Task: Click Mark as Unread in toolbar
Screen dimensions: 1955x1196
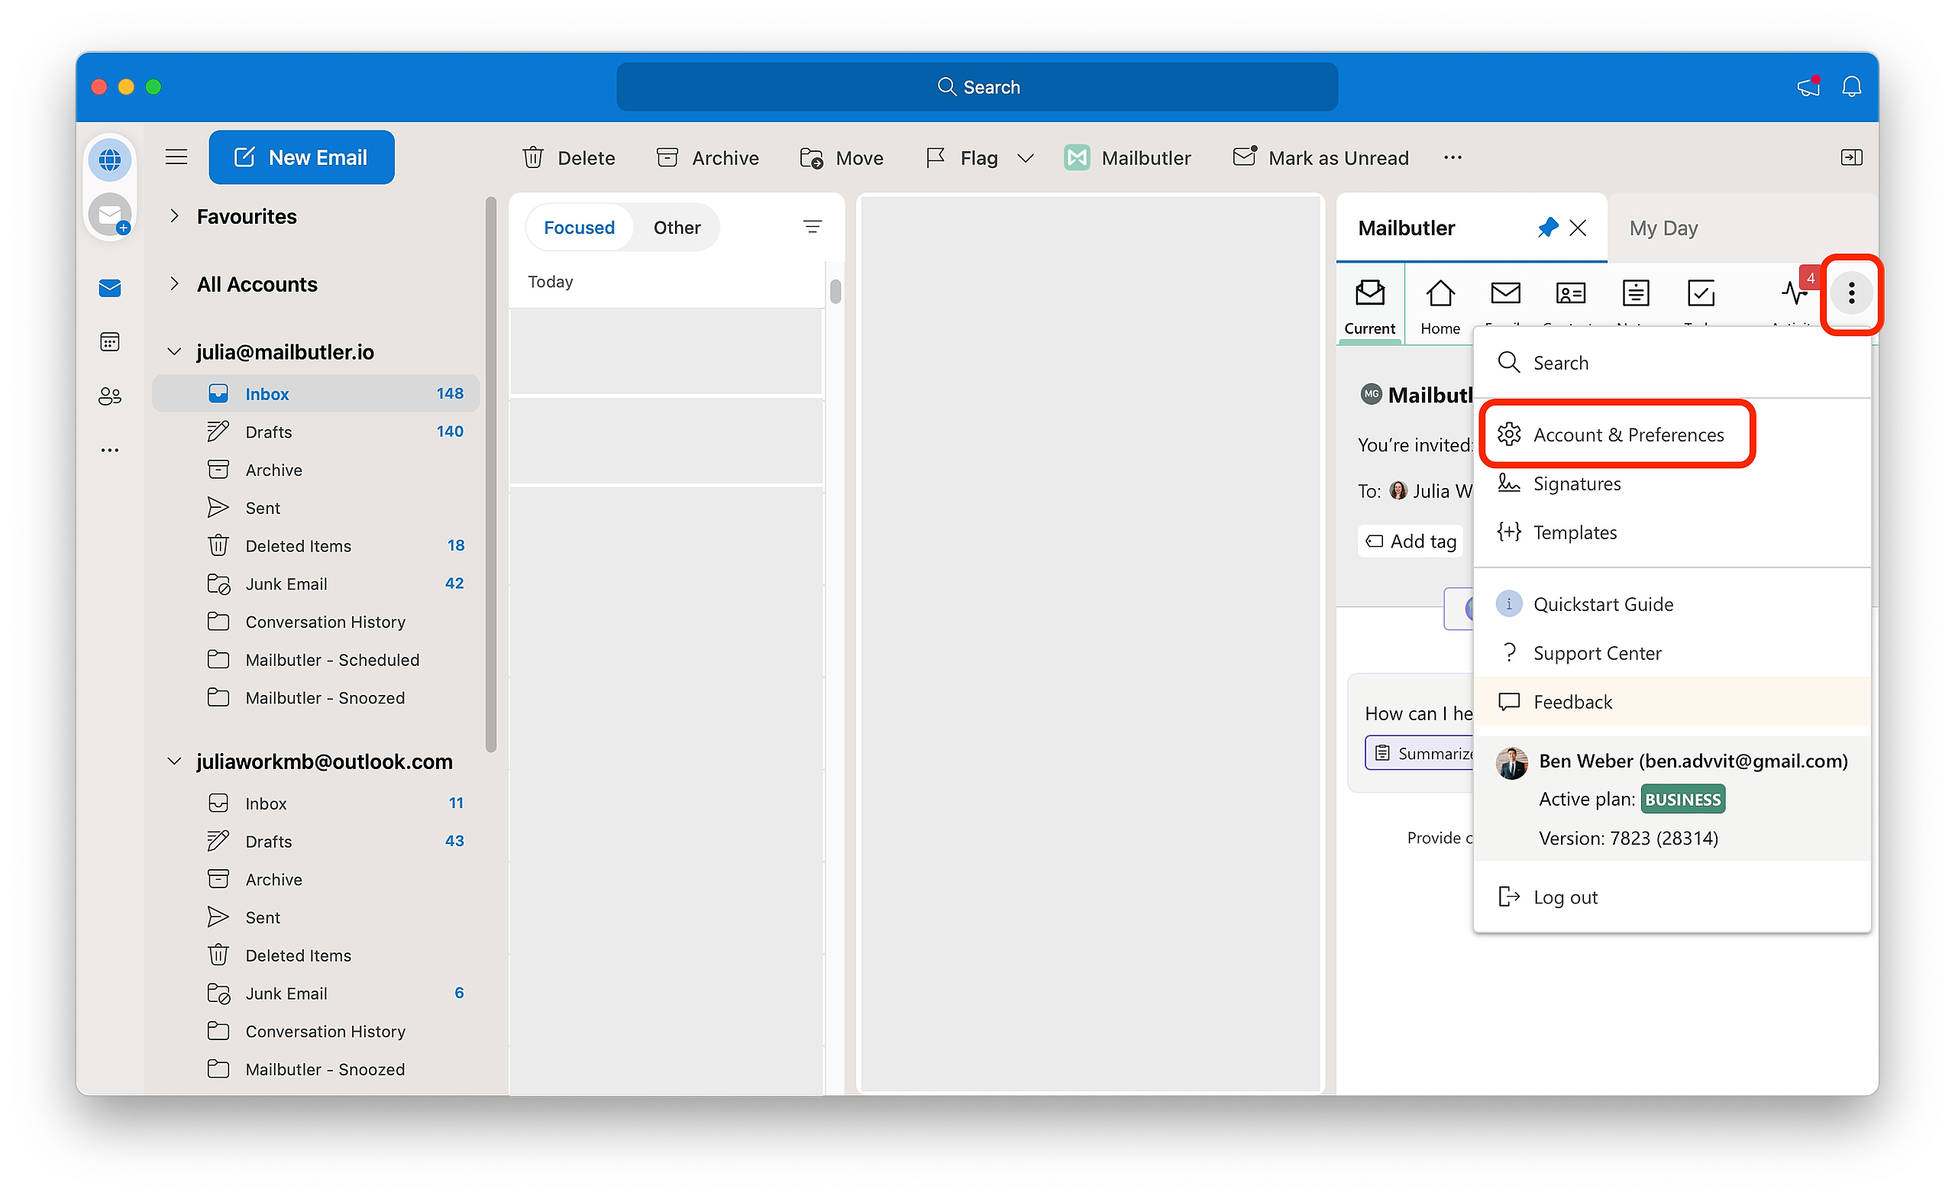Action: [x=1320, y=158]
